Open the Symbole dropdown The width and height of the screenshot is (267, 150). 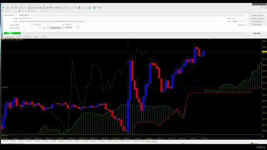point(215,18)
